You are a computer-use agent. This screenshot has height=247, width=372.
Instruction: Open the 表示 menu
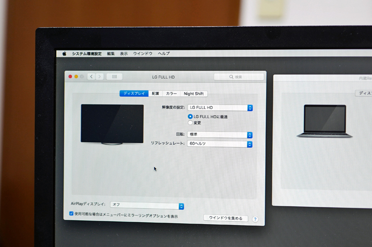[124, 54]
